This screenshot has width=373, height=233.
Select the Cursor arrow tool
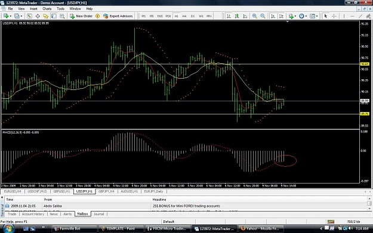coord(326,16)
